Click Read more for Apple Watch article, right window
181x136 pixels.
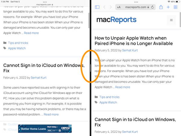click(122, 87)
